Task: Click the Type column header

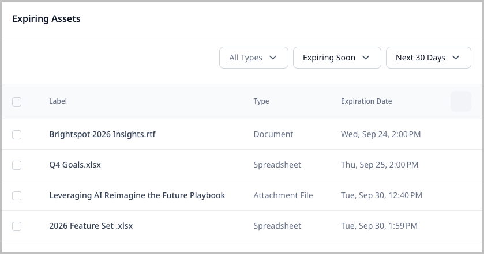Action: pyautogui.click(x=261, y=101)
